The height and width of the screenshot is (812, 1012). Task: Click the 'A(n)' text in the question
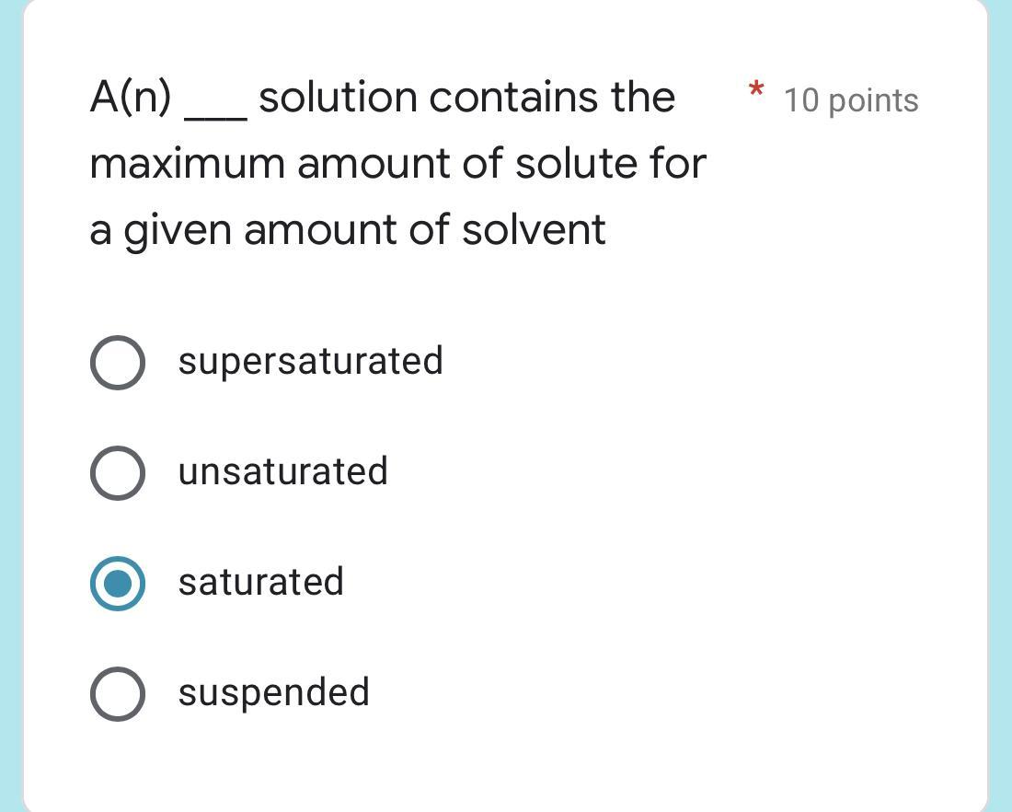click(x=131, y=98)
